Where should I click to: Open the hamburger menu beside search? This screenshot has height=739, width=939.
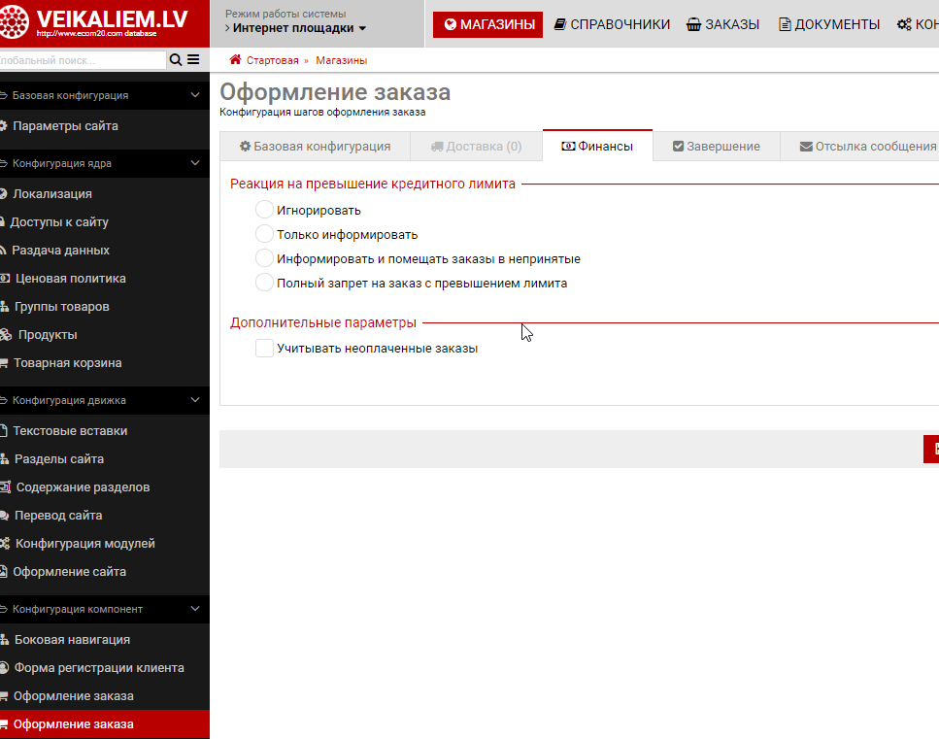pos(193,60)
